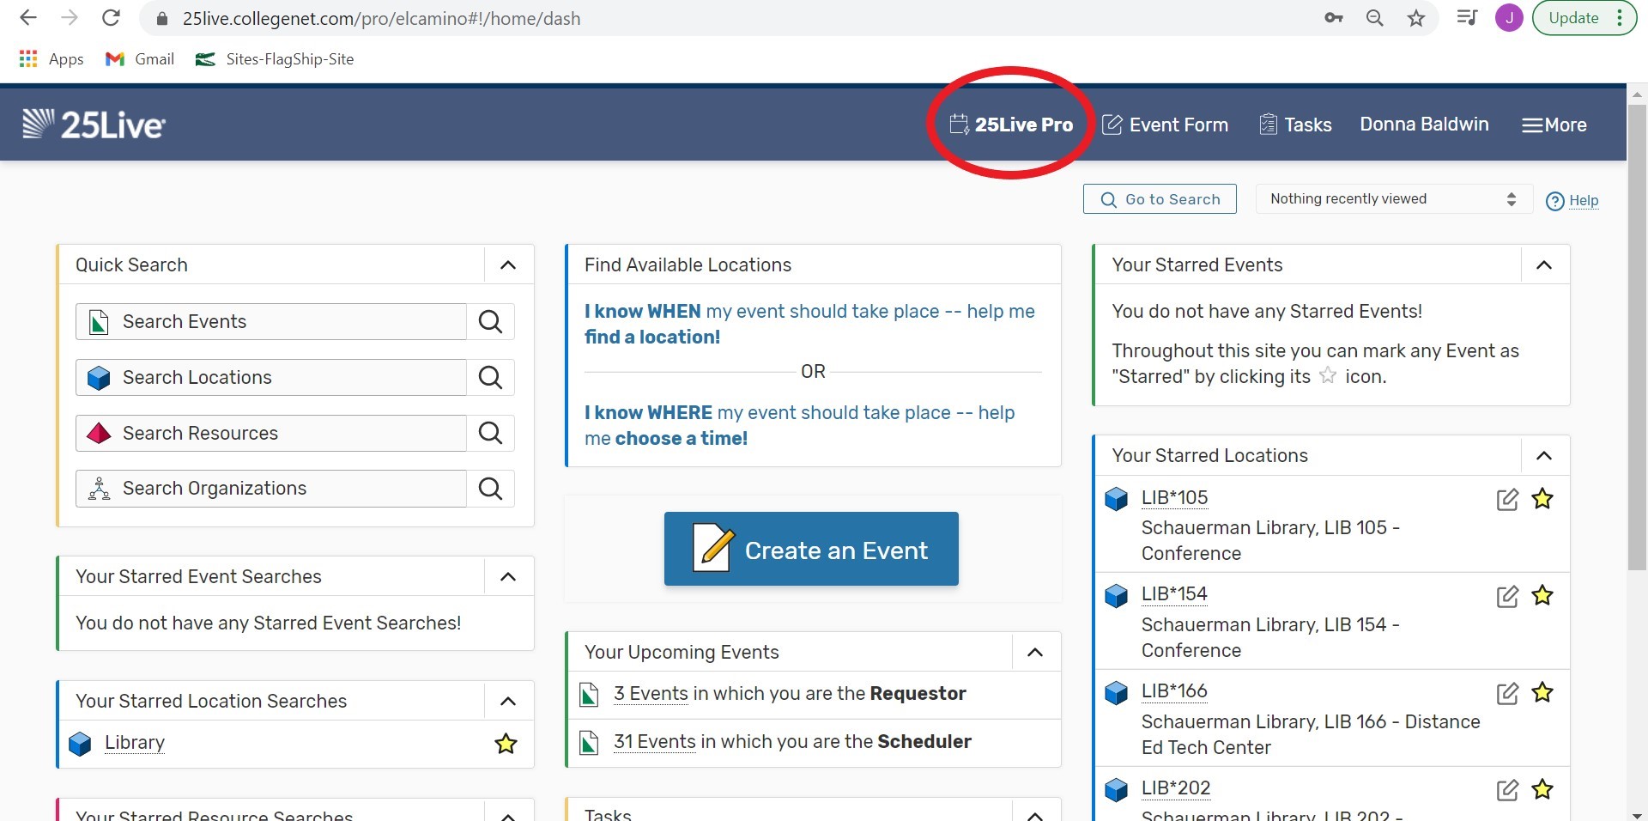Open the LIB*166 location link
This screenshot has width=1648, height=821.
tap(1174, 691)
